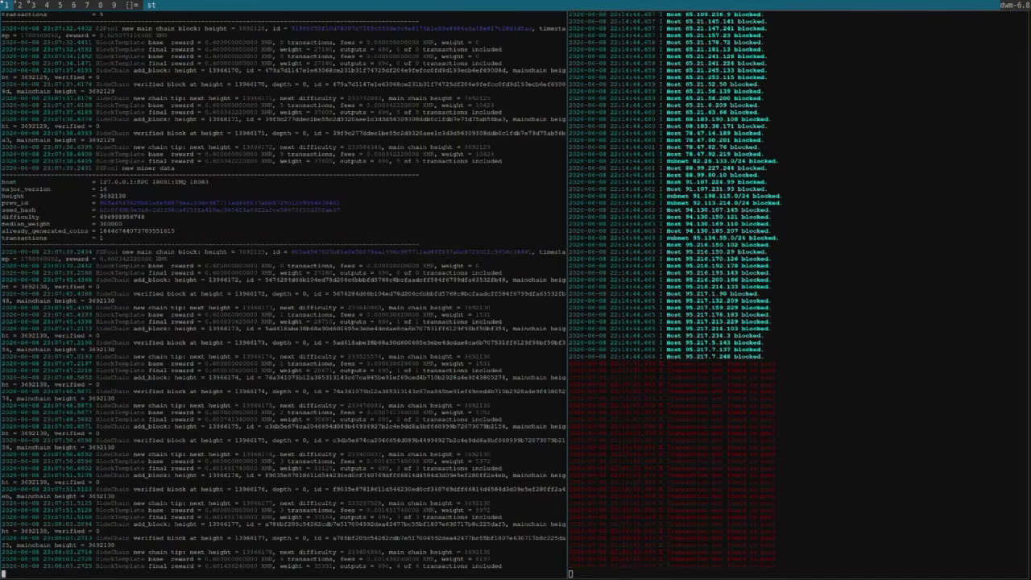Viewport: 1031px width, 580px height.
Task: Click the dwm-6.8 status text
Action: pyautogui.click(x=1015, y=5)
